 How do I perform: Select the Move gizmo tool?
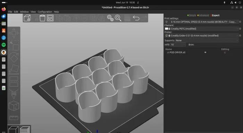coord(14,33)
